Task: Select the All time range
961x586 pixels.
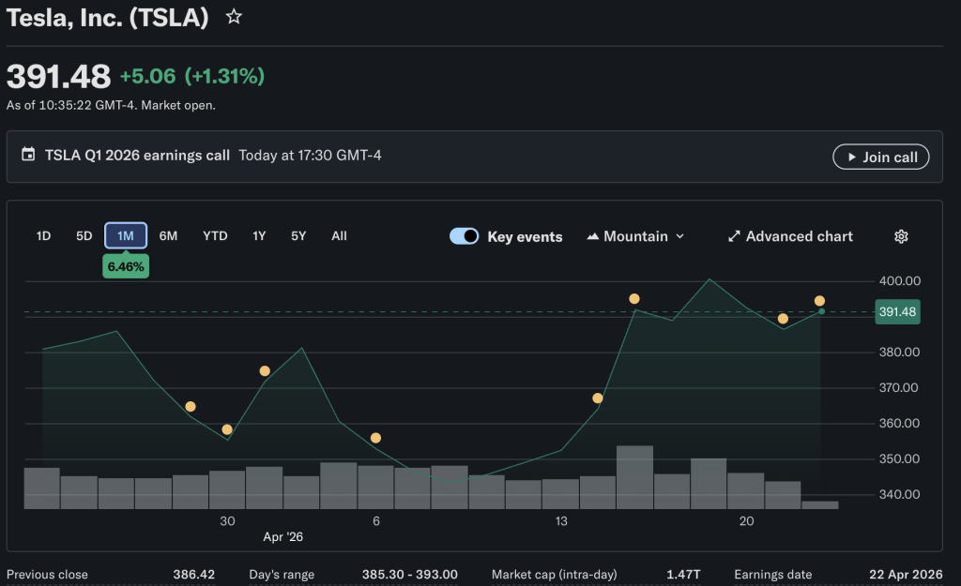Action: 339,236
